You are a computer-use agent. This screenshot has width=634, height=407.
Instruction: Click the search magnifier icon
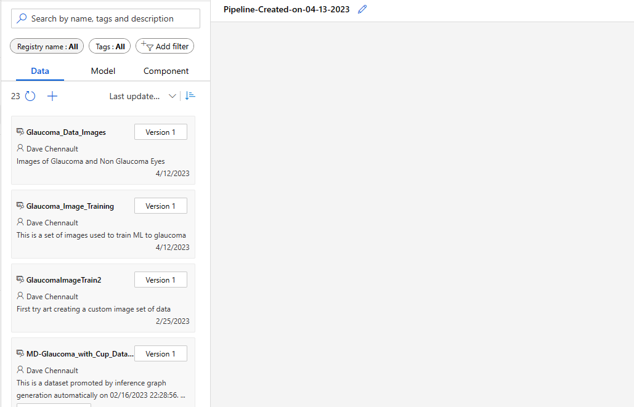21,18
